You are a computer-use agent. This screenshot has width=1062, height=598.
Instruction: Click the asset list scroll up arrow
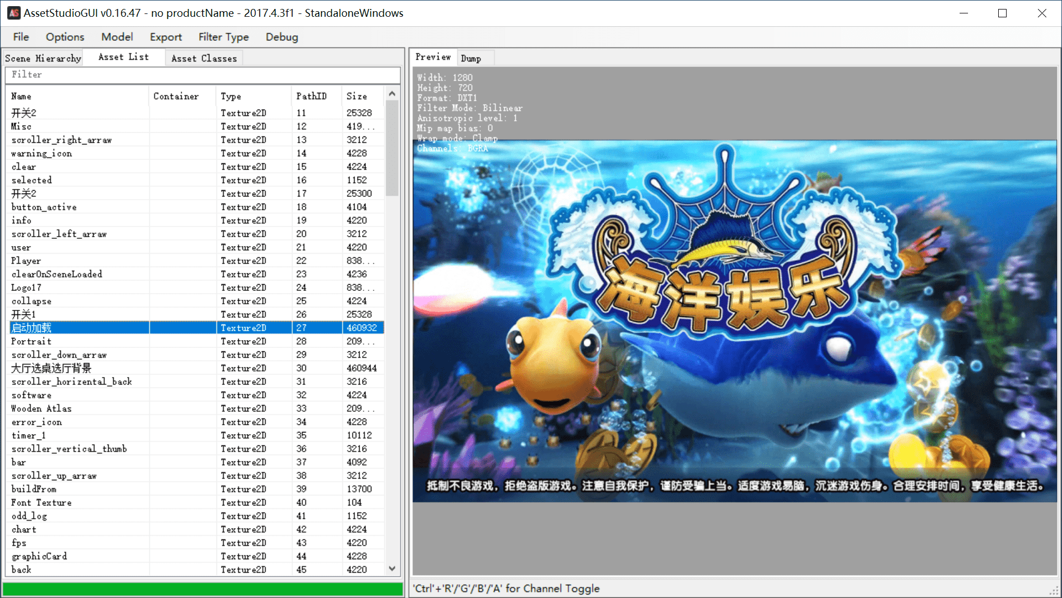pyautogui.click(x=392, y=94)
